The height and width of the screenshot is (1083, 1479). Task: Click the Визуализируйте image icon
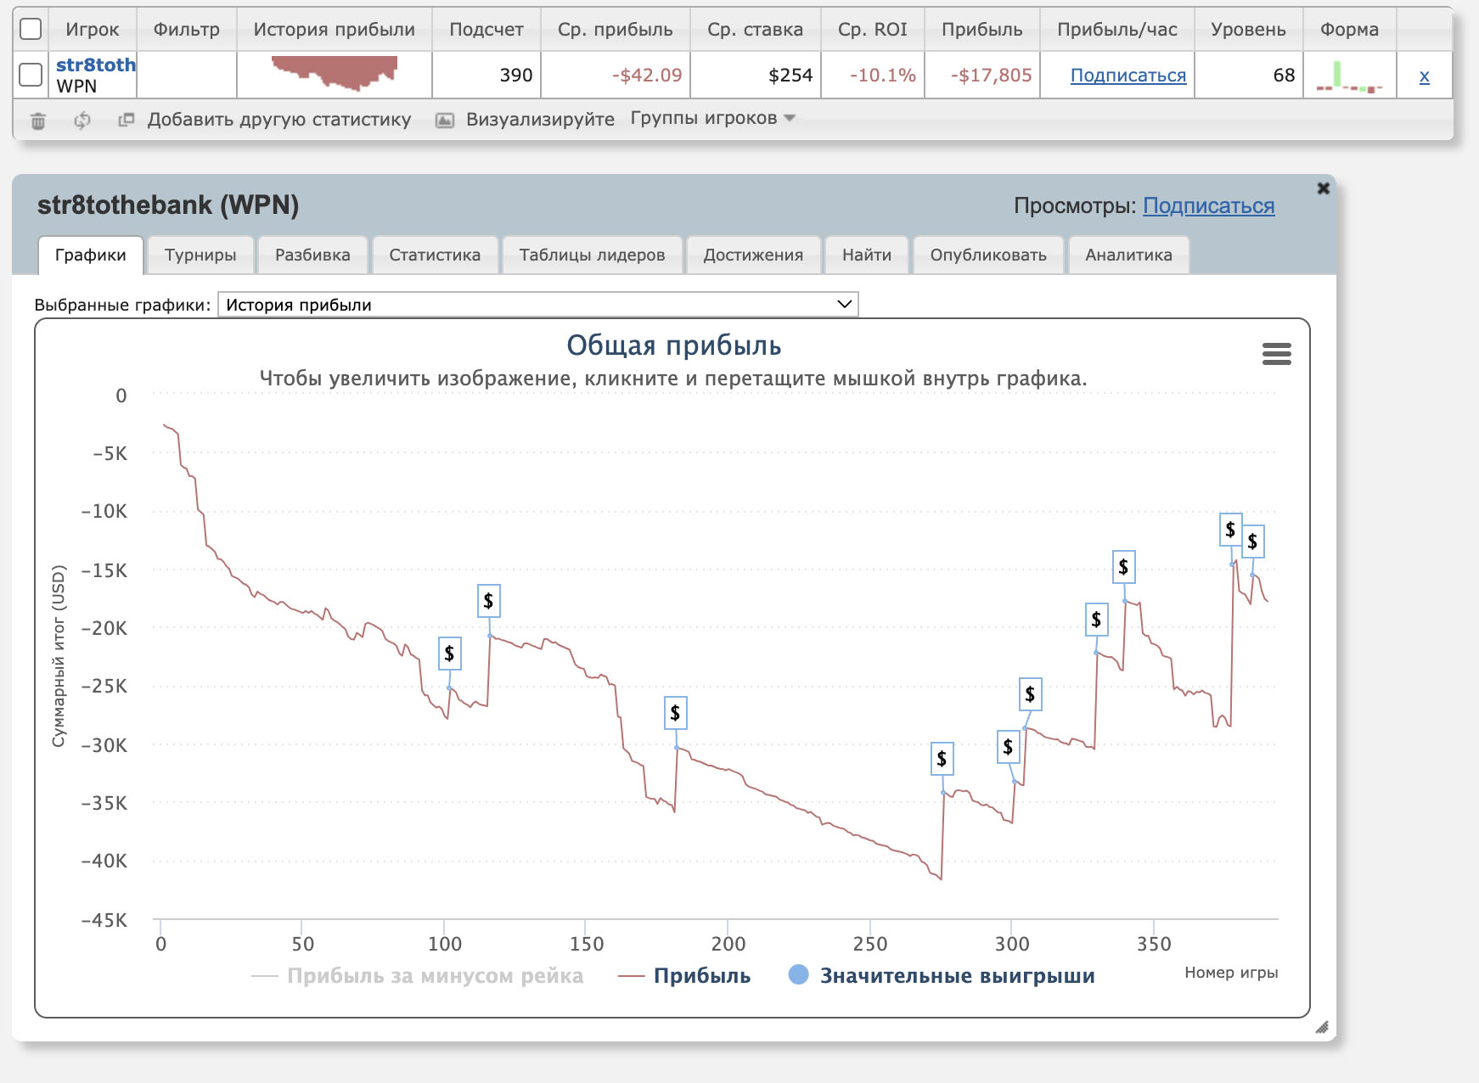pyautogui.click(x=444, y=121)
